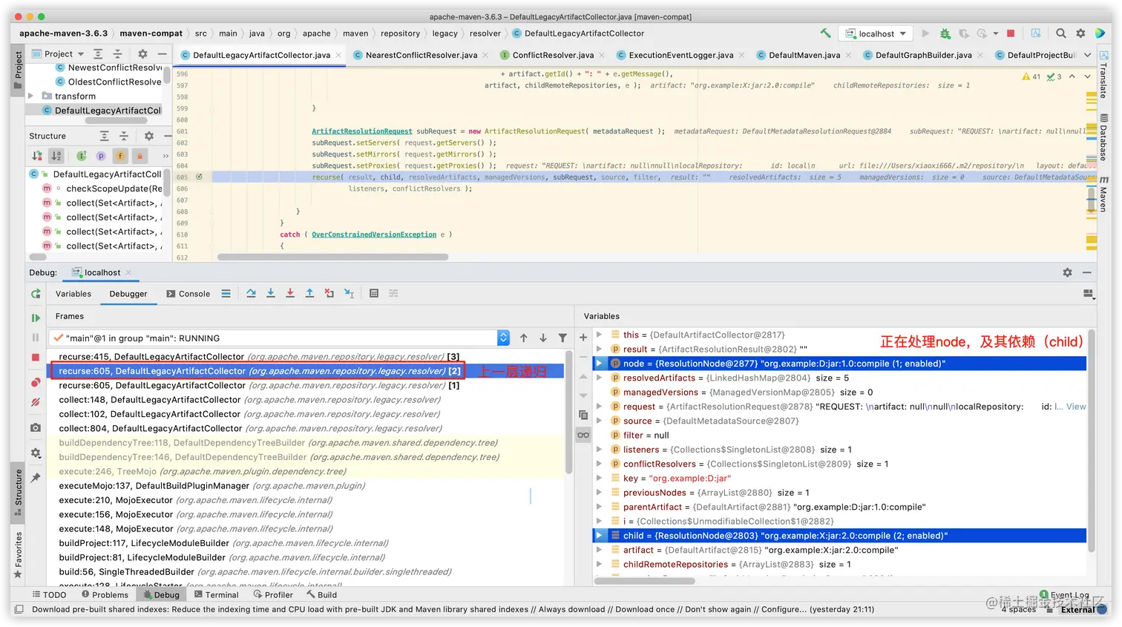
Task: Go to the next highlighted error arrow
Action: pyautogui.click(x=1087, y=76)
